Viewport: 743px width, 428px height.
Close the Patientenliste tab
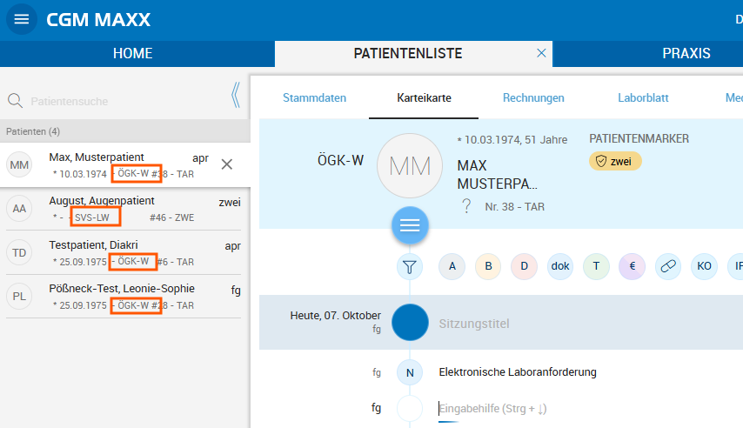541,54
